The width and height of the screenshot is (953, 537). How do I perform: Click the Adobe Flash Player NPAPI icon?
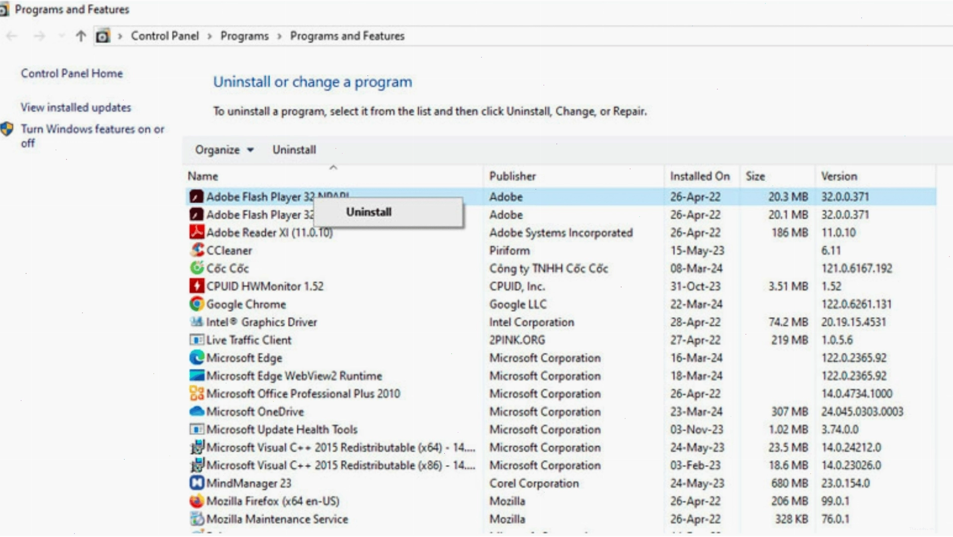pos(196,197)
